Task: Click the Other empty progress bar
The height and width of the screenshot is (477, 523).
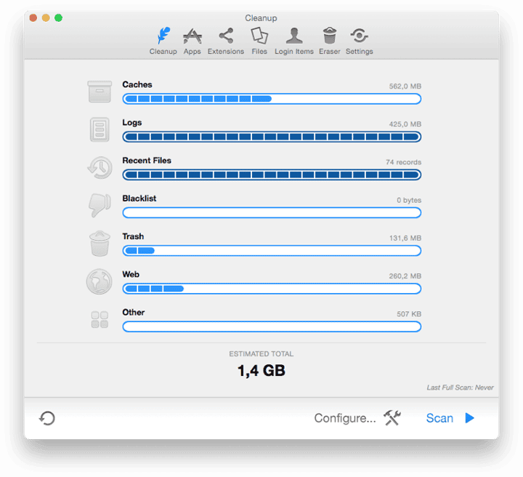Action: point(272,326)
